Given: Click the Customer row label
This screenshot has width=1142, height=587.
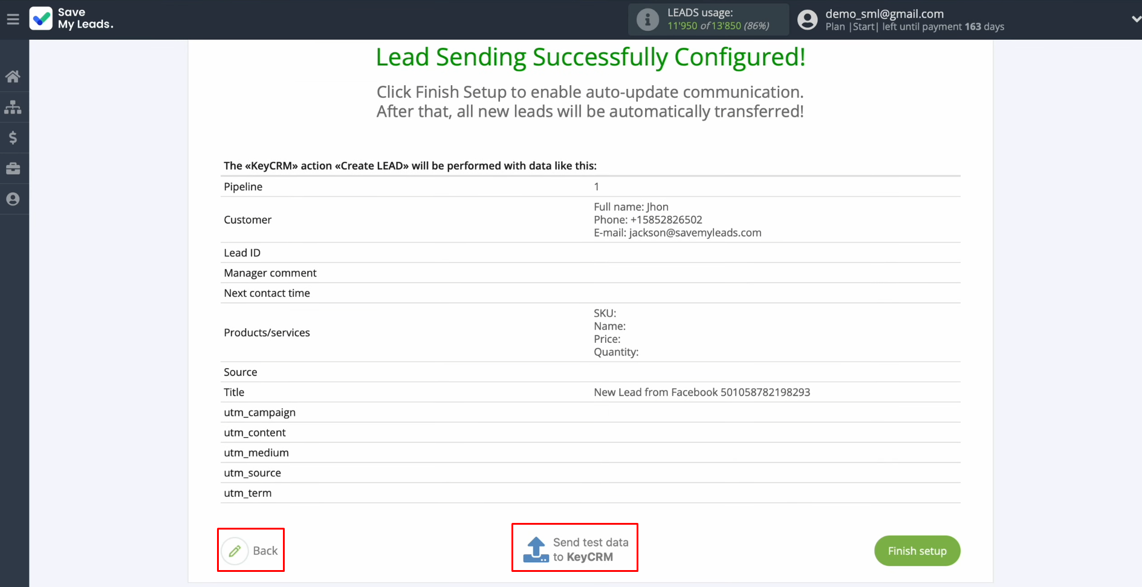Looking at the screenshot, I should [248, 220].
